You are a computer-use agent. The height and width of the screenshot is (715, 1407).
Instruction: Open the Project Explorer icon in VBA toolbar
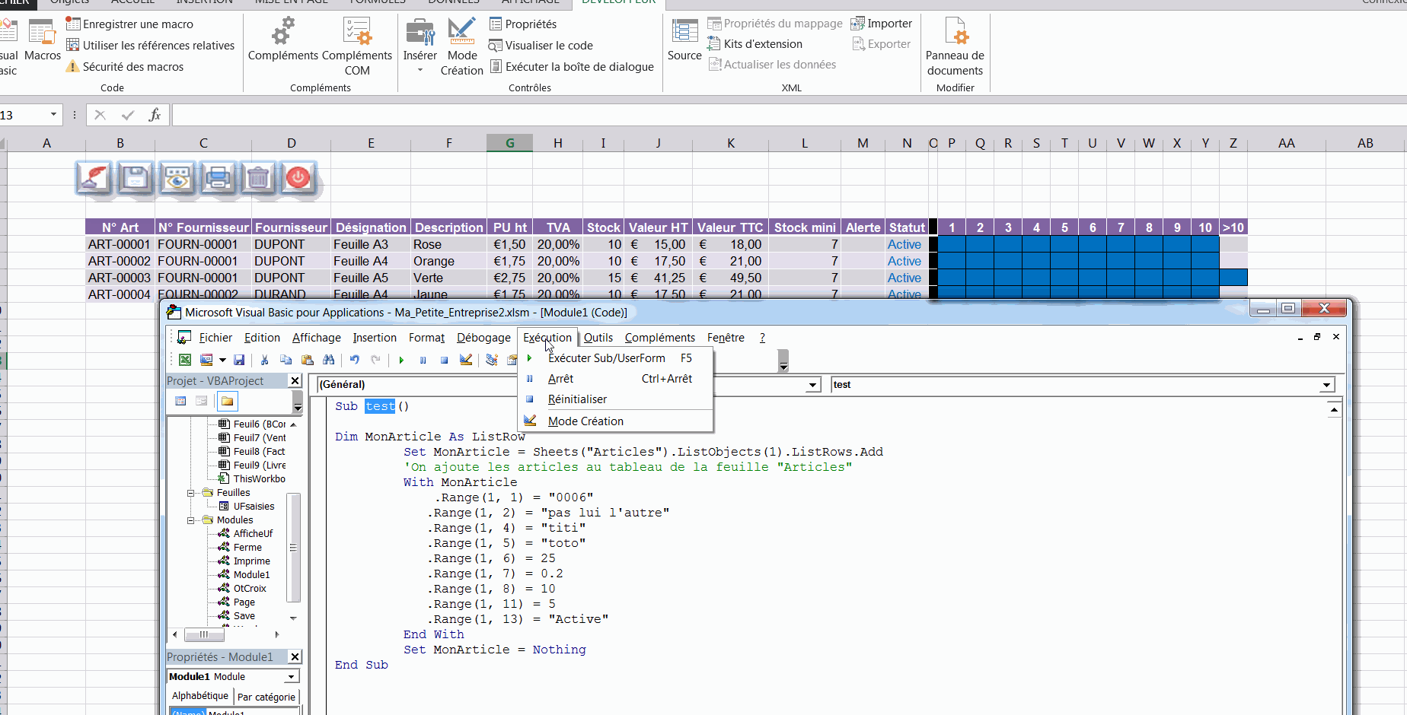492,360
